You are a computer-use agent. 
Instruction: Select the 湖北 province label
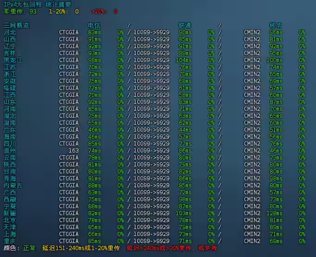(10, 116)
